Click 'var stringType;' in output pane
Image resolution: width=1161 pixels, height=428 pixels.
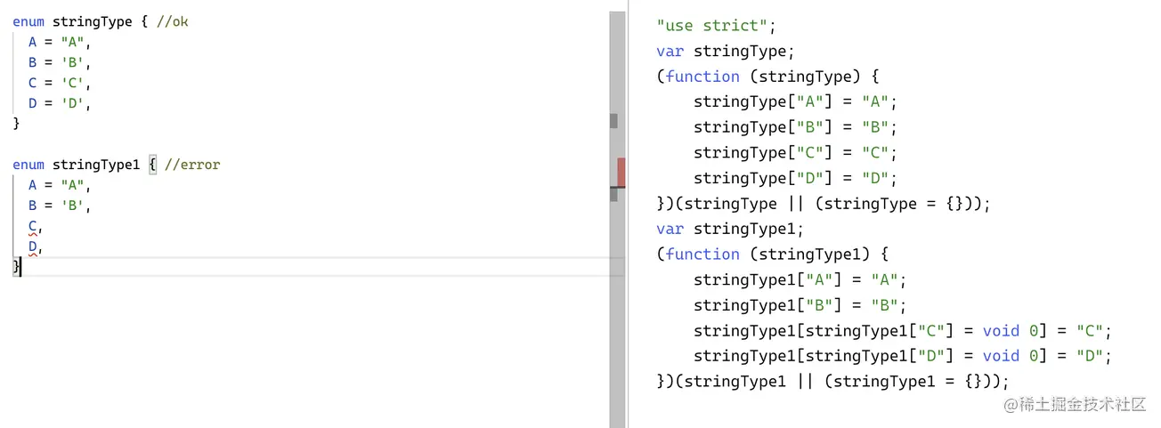[726, 51]
